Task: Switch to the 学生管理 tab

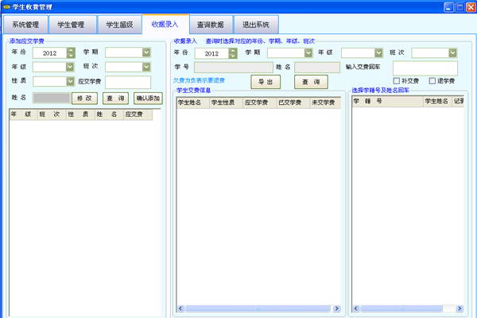Action: (x=72, y=25)
